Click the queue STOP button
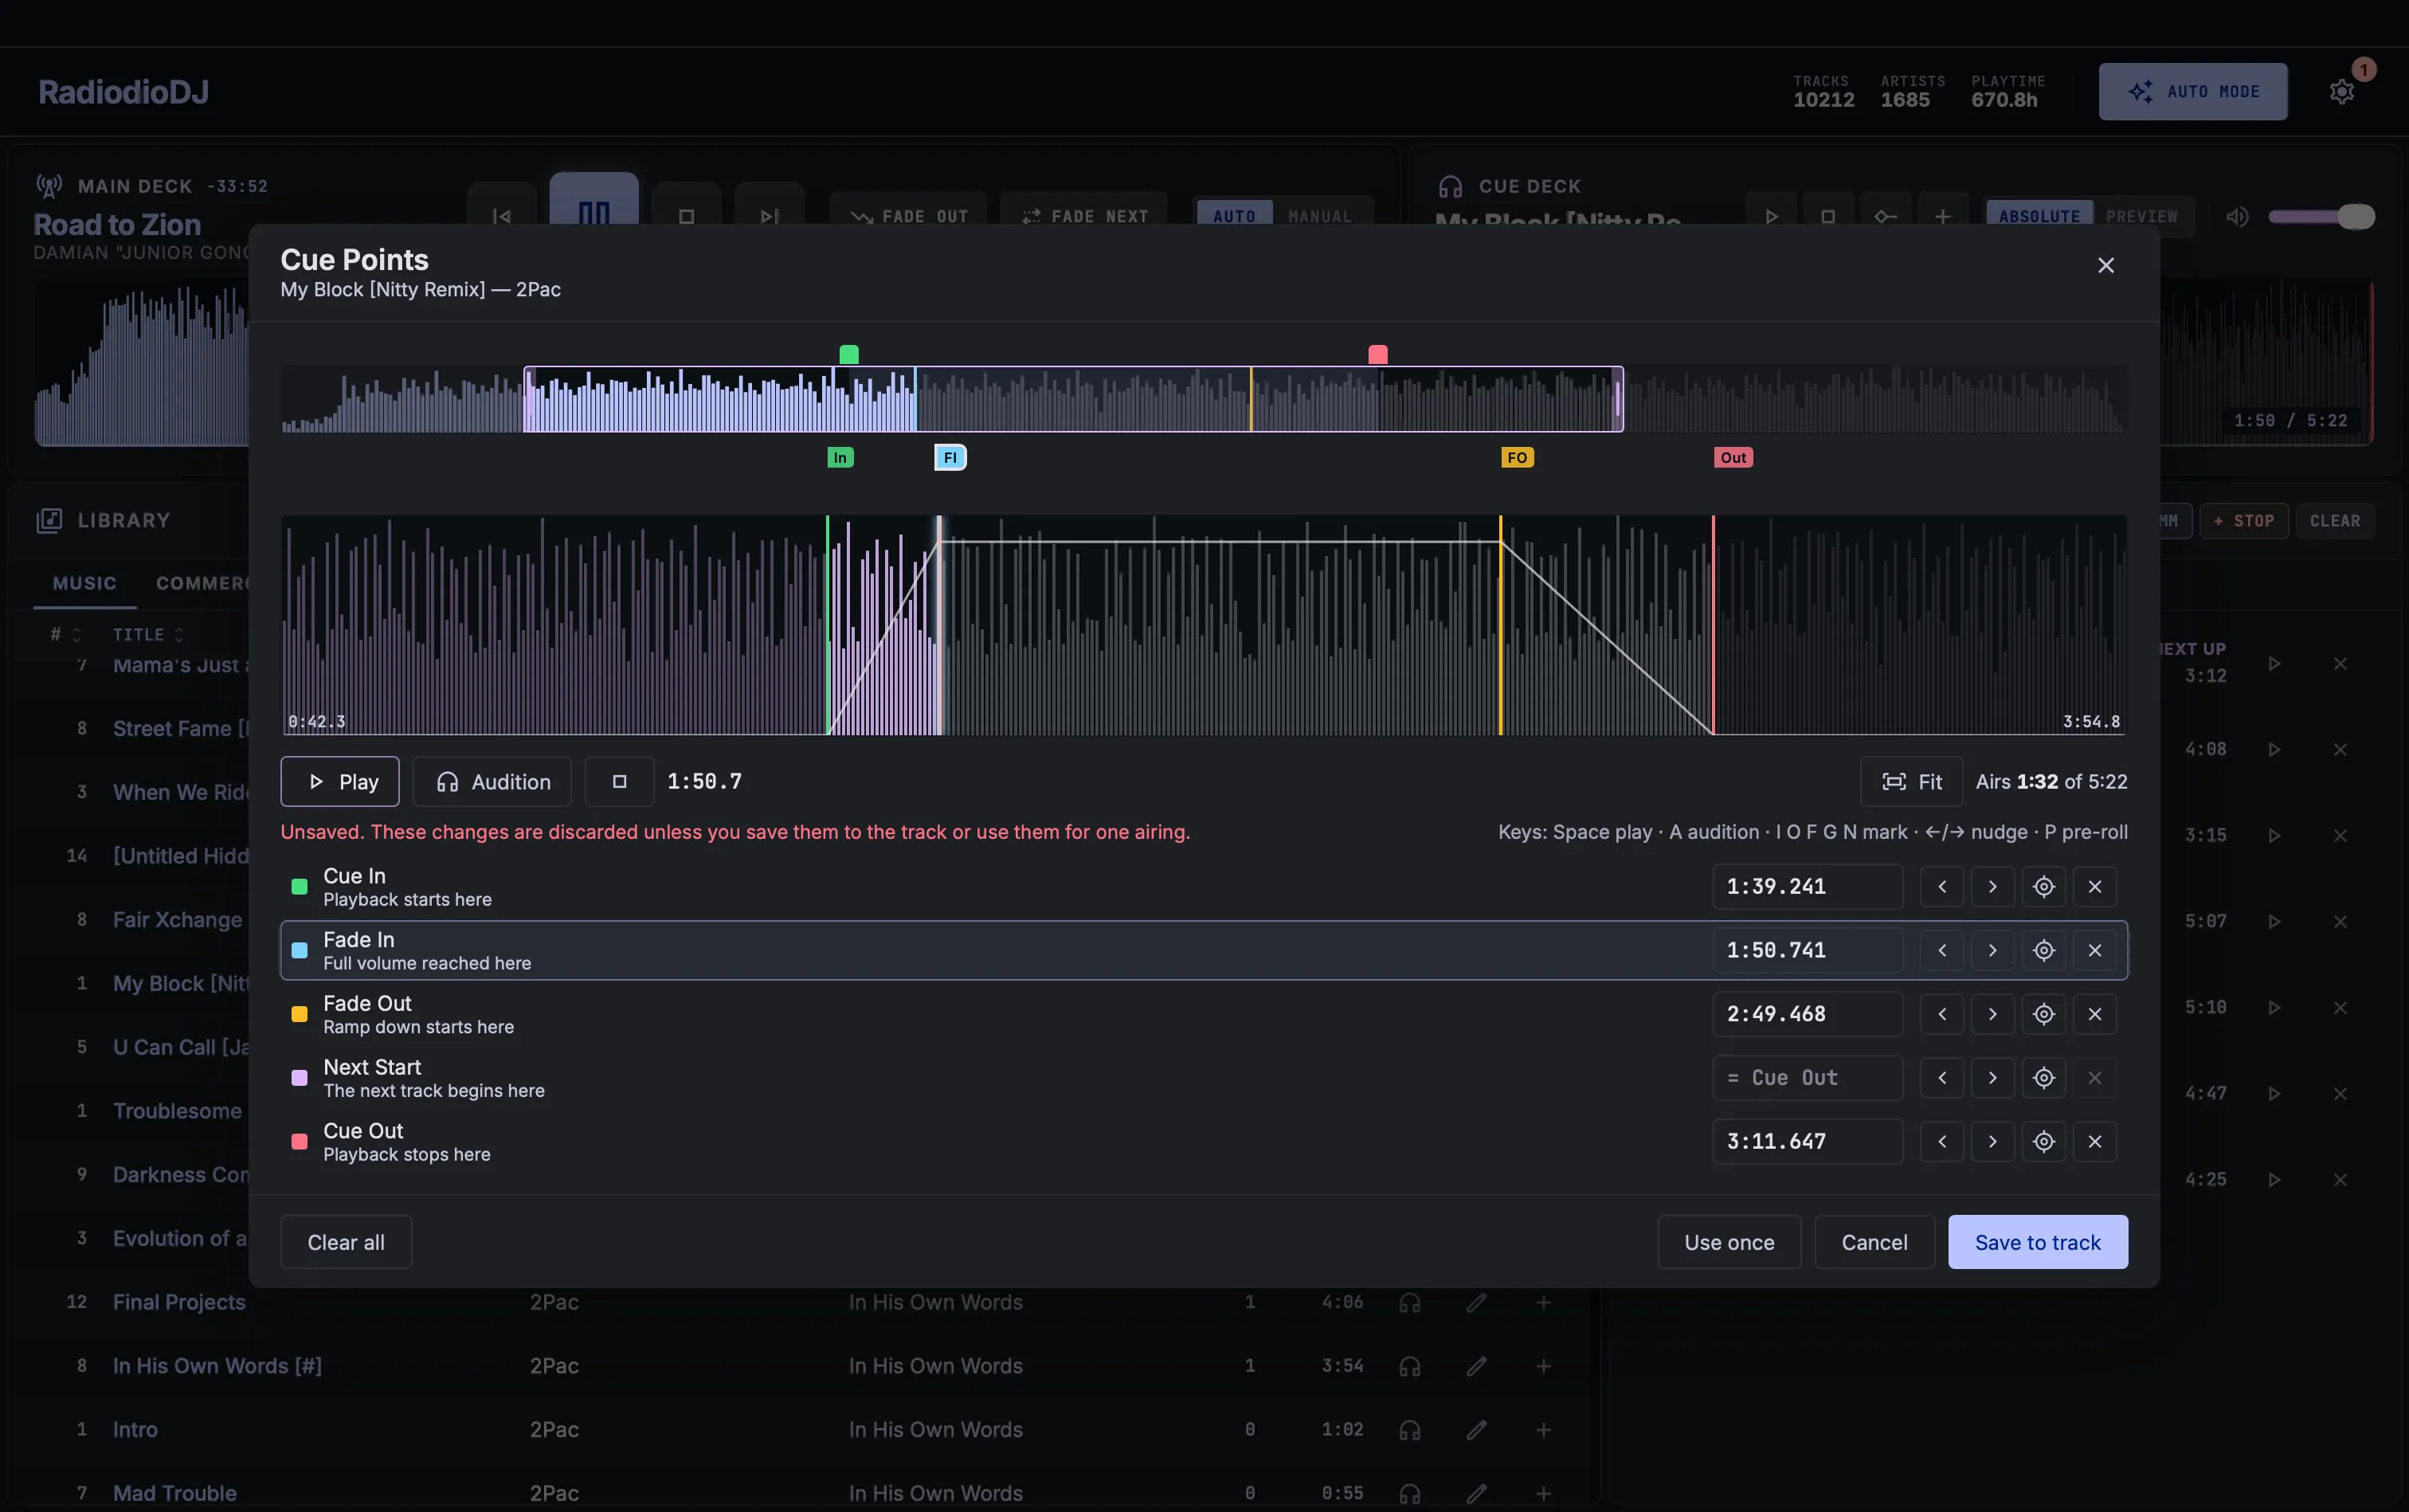The height and width of the screenshot is (1512, 2409). [2243, 520]
